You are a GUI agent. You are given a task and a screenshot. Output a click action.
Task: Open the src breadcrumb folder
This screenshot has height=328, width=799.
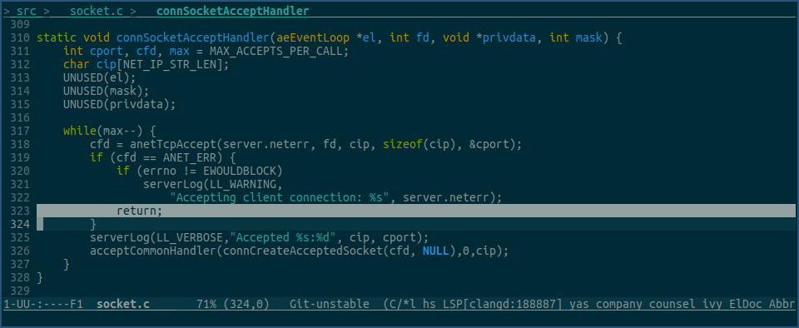[27, 11]
